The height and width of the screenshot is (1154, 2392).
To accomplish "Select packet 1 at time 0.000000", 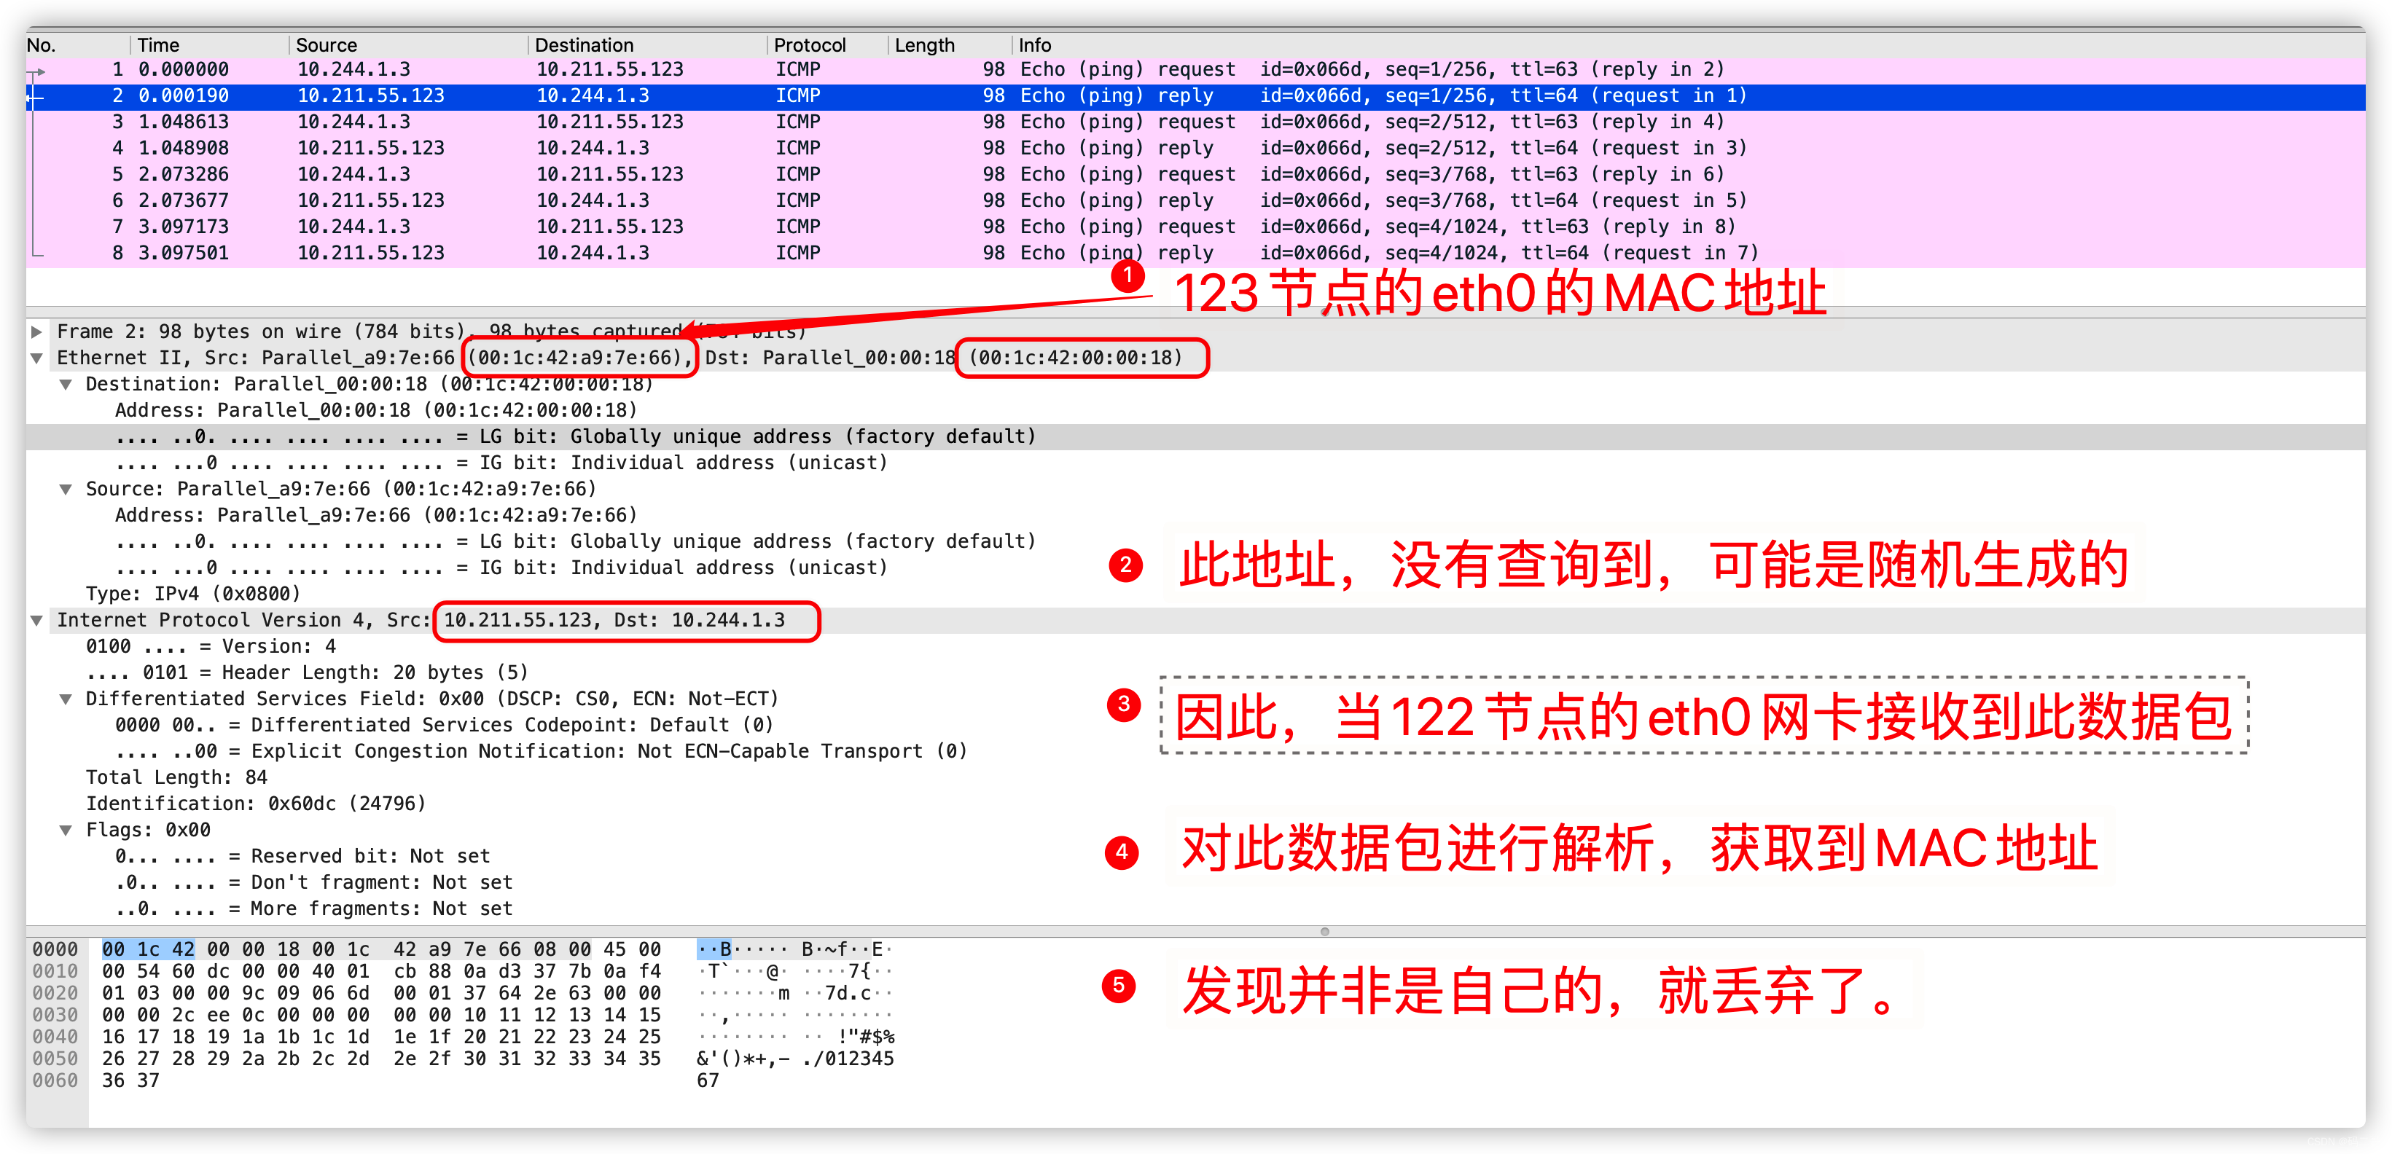I will coord(1195,70).
